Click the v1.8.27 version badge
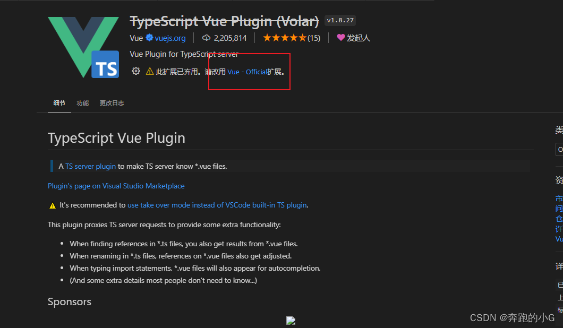The height and width of the screenshot is (328, 563). 340,21
